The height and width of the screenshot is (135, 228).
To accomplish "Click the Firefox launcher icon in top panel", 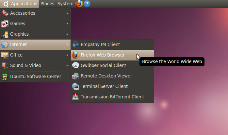I will (x=79, y=4).
